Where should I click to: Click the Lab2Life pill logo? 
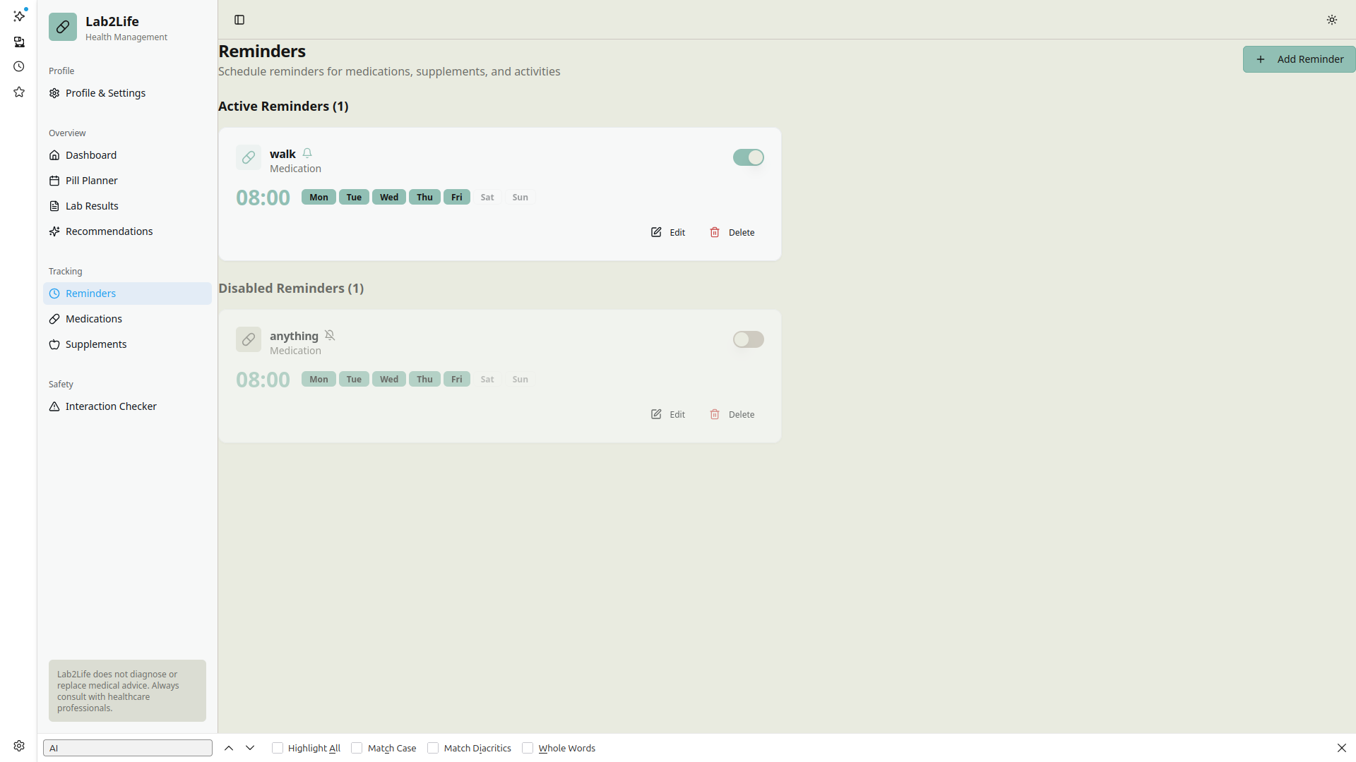pyautogui.click(x=63, y=28)
